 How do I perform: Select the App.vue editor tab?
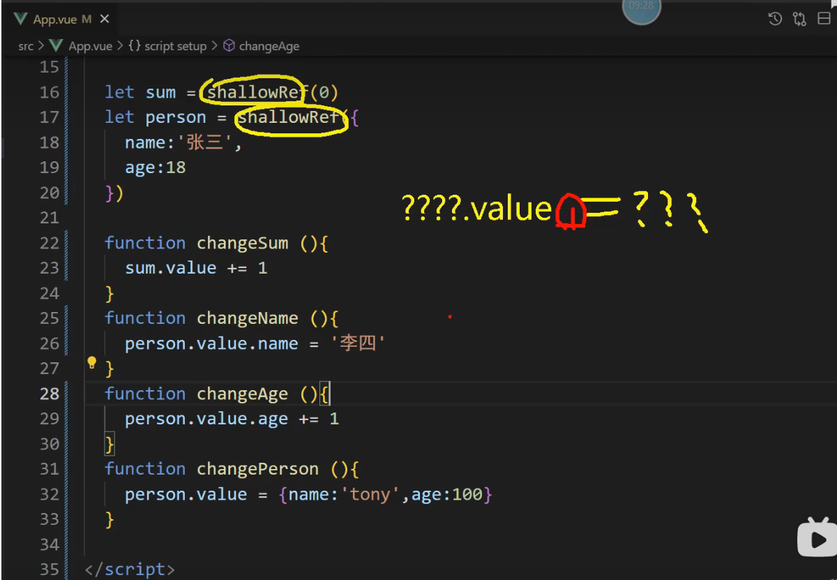pyautogui.click(x=61, y=19)
